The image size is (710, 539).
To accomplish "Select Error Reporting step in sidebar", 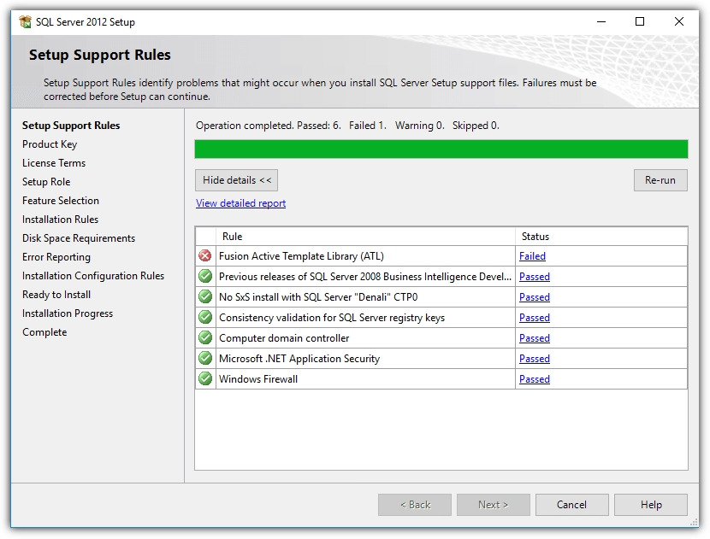I will point(56,257).
